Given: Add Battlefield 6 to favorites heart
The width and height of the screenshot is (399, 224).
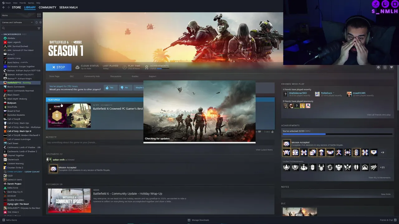Looking at the screenshot, I should [392, 67].
